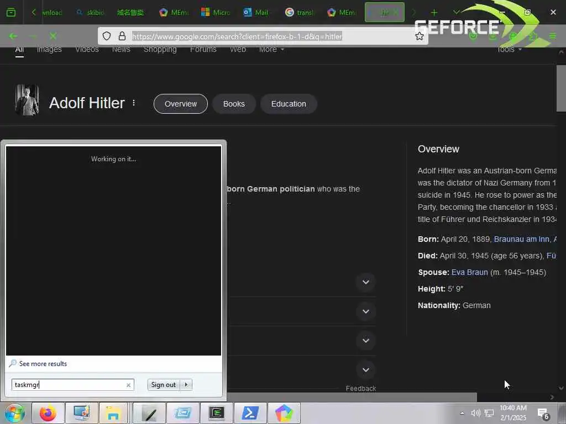Click the shield tracking-protection icon
The image size is (566, 424).
(x=107, y=36)
